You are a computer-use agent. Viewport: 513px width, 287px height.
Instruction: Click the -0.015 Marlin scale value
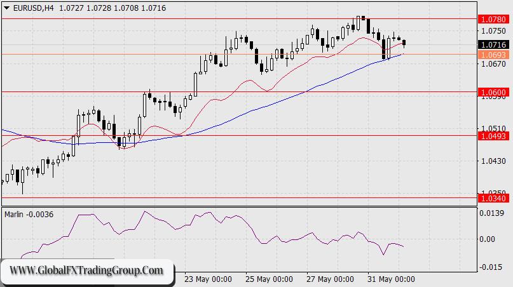[491, 267]
